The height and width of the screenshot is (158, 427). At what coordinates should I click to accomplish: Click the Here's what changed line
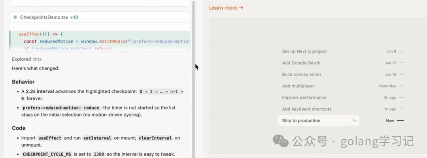pos(36,68)
